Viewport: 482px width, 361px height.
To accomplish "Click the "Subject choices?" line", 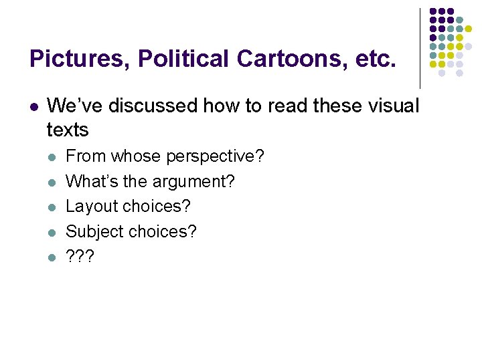I will [x=131, y=231].
